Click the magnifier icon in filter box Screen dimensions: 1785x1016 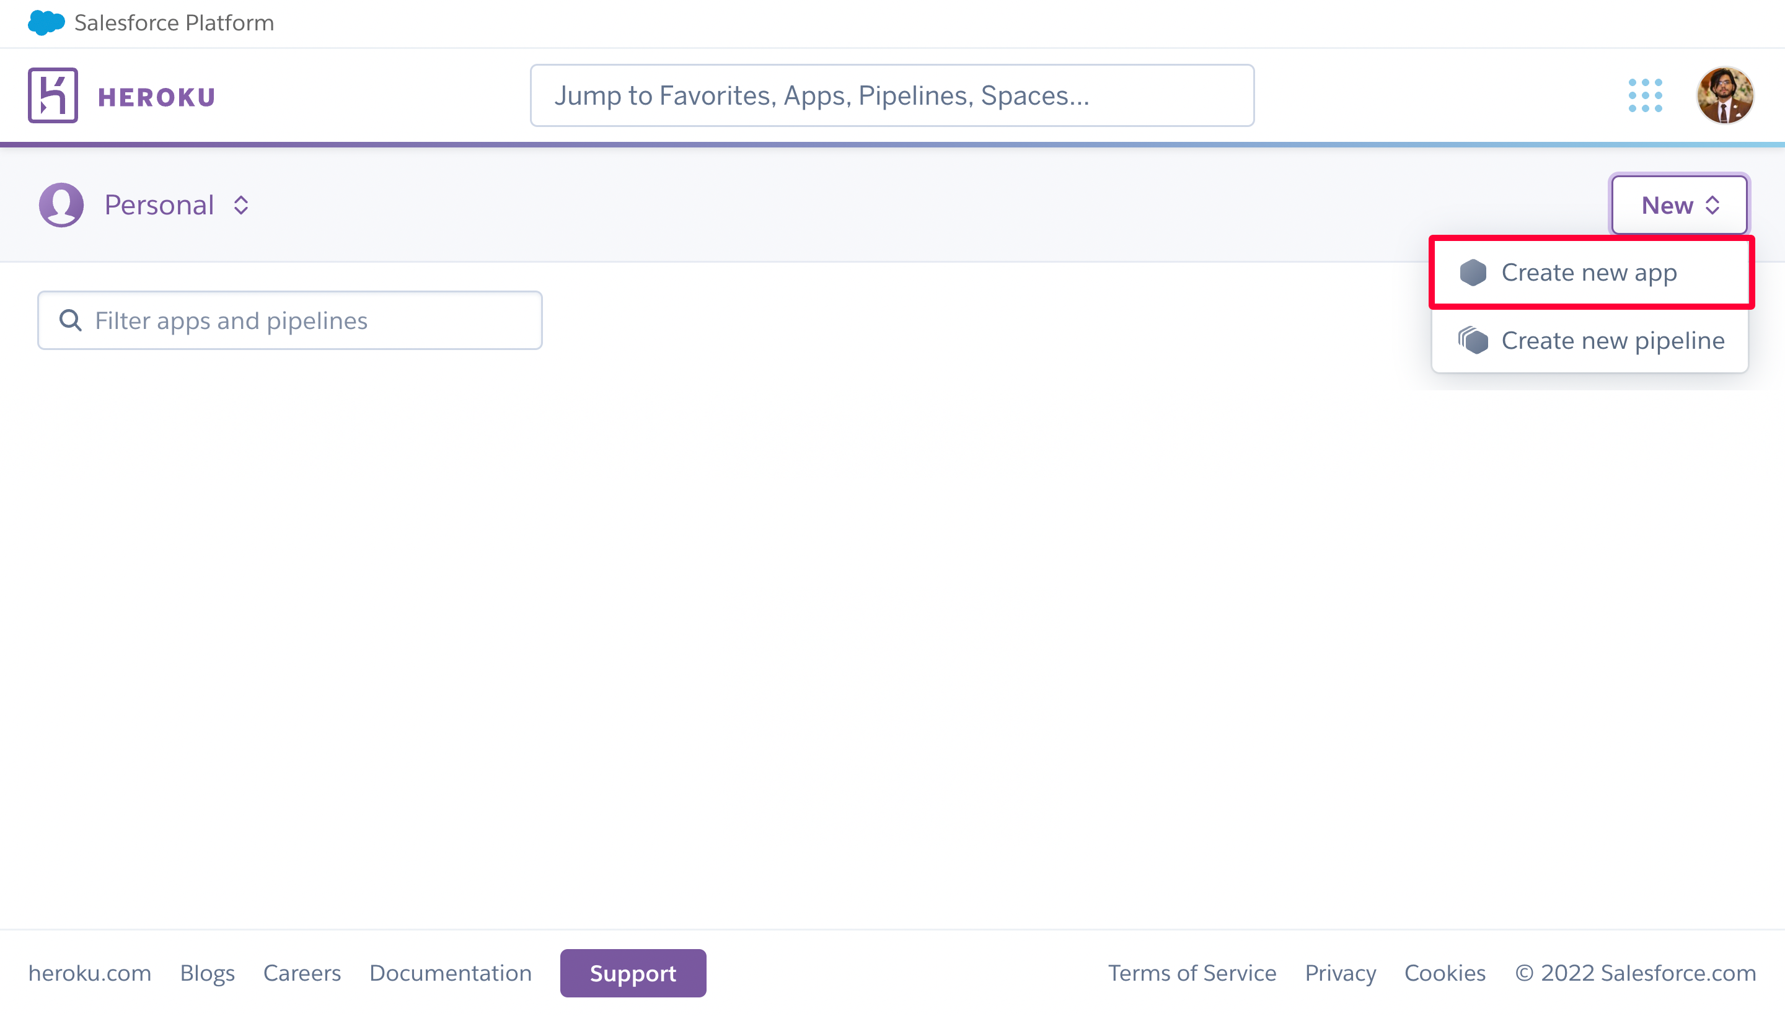point(71,320)
